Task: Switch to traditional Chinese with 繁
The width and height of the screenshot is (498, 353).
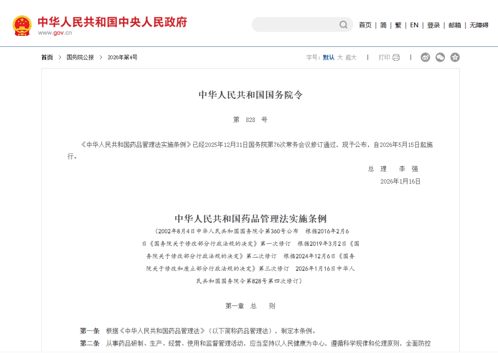Action: tap(397, 25)
